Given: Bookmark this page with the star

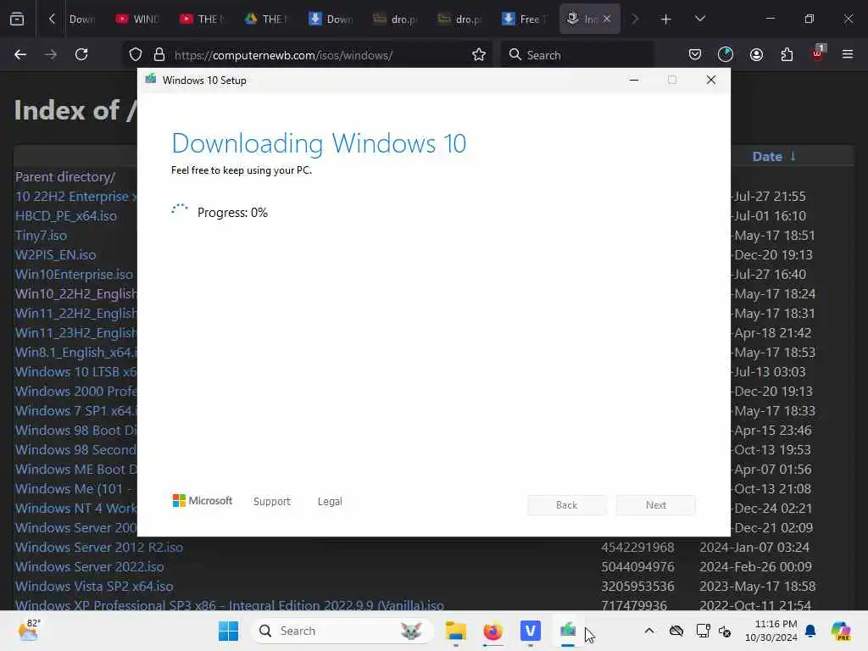Looking at the screenshot, I should (479, 55).
